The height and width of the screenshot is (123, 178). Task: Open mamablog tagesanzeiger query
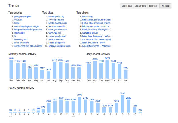(x=27, y=26)
